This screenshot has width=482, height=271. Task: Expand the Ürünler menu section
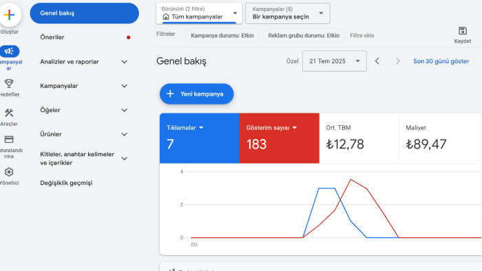tap(124, 134)
